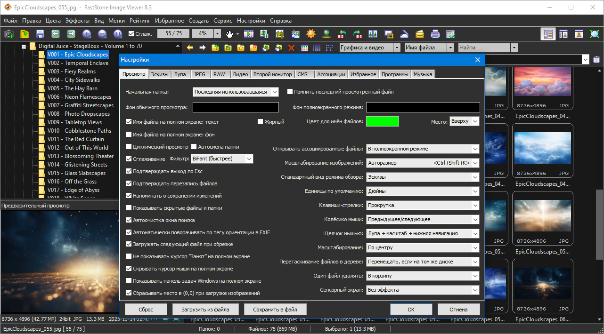Switch to the Эскизы settings tab
This screenshot has height=334, width=604.
pos(159,74)
